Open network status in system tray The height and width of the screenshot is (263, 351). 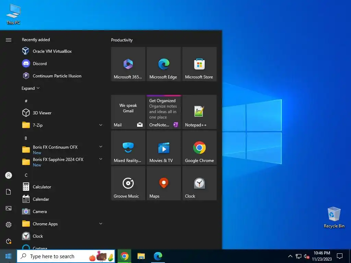(x=299, y=256)
